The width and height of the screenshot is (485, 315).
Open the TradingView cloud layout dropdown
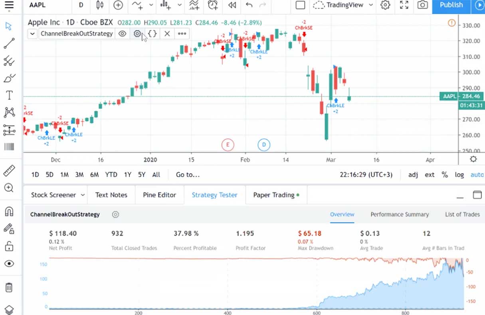[x=343, y=5]
